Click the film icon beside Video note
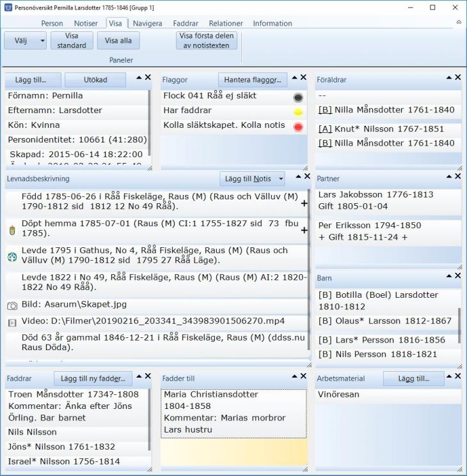 coord(12,323)
